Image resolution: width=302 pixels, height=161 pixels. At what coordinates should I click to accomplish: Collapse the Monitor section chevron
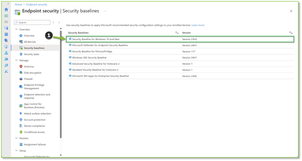pos(16,138)
